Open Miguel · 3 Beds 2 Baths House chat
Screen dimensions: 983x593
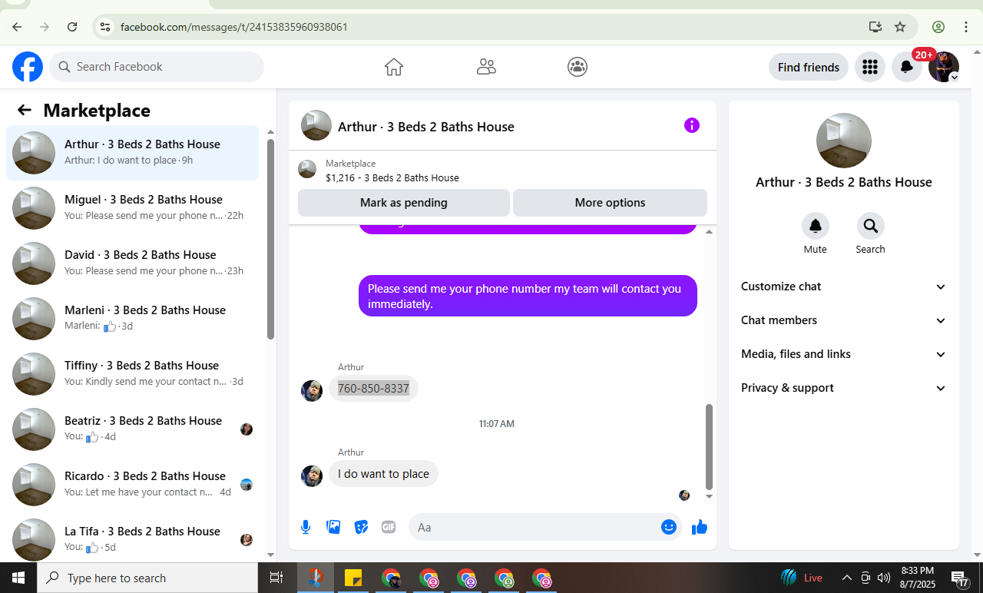pyautogui.click(x=133, y=208)
